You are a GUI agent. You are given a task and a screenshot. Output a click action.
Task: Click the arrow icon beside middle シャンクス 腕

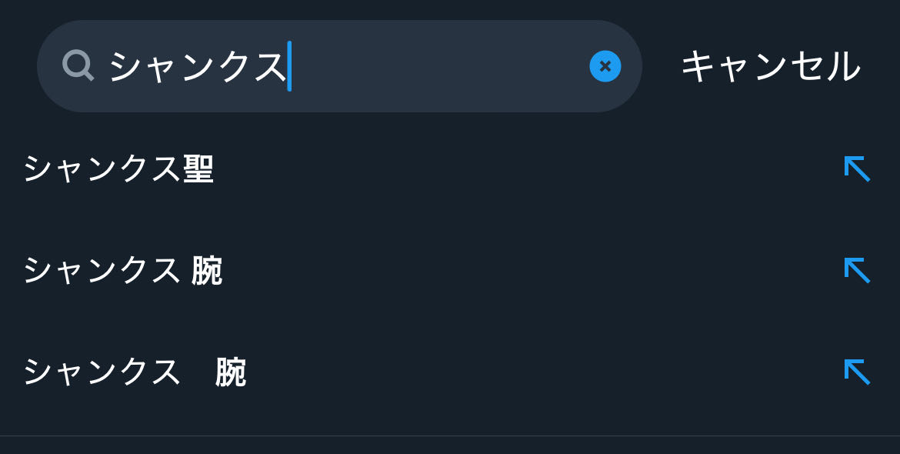856,270
